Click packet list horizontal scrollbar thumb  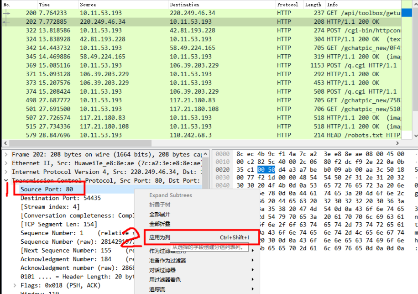point(80,143)
